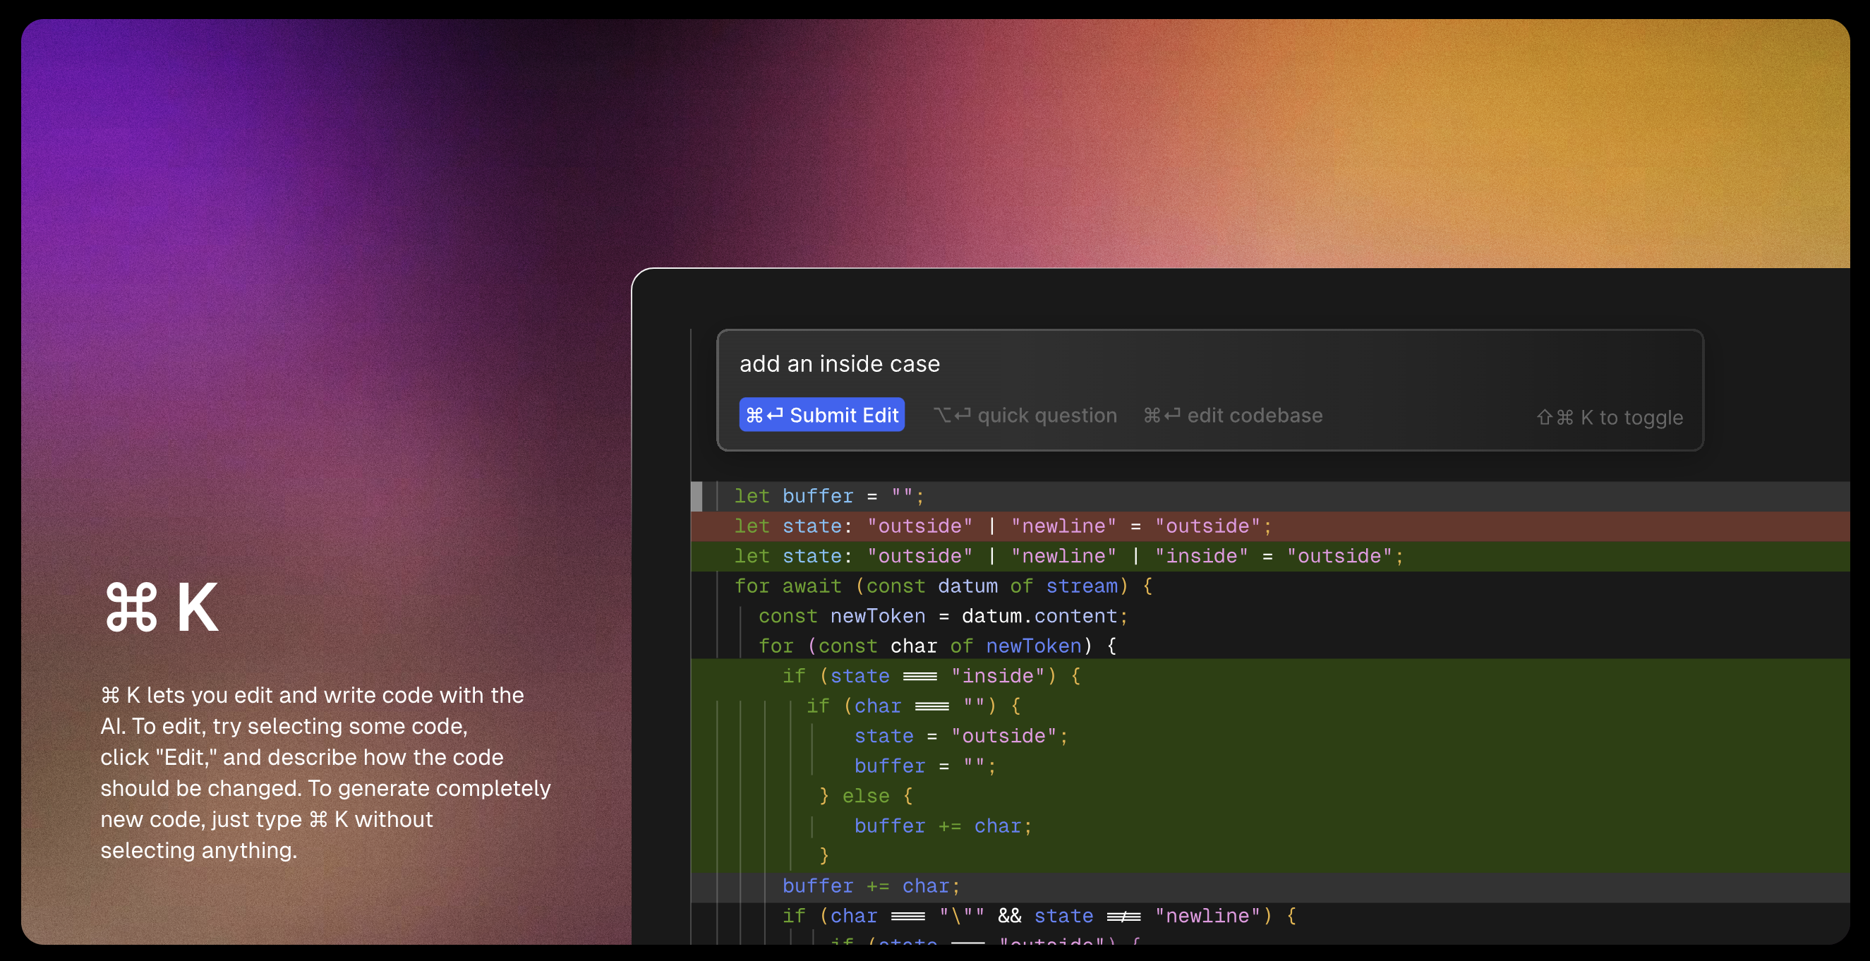Click the '} else {' code line
This screenshot has width=1870, height=961.
865,795
